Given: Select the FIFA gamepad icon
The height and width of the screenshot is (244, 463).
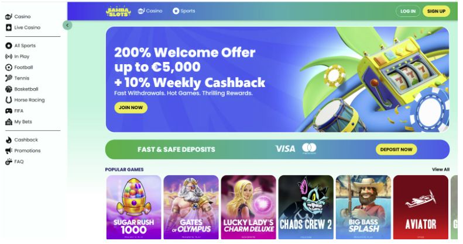Looking at the screenshot, I should tap(9, 111).
